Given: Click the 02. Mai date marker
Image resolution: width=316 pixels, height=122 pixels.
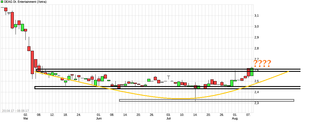Looking at the screenshot, I should point(26,116).
